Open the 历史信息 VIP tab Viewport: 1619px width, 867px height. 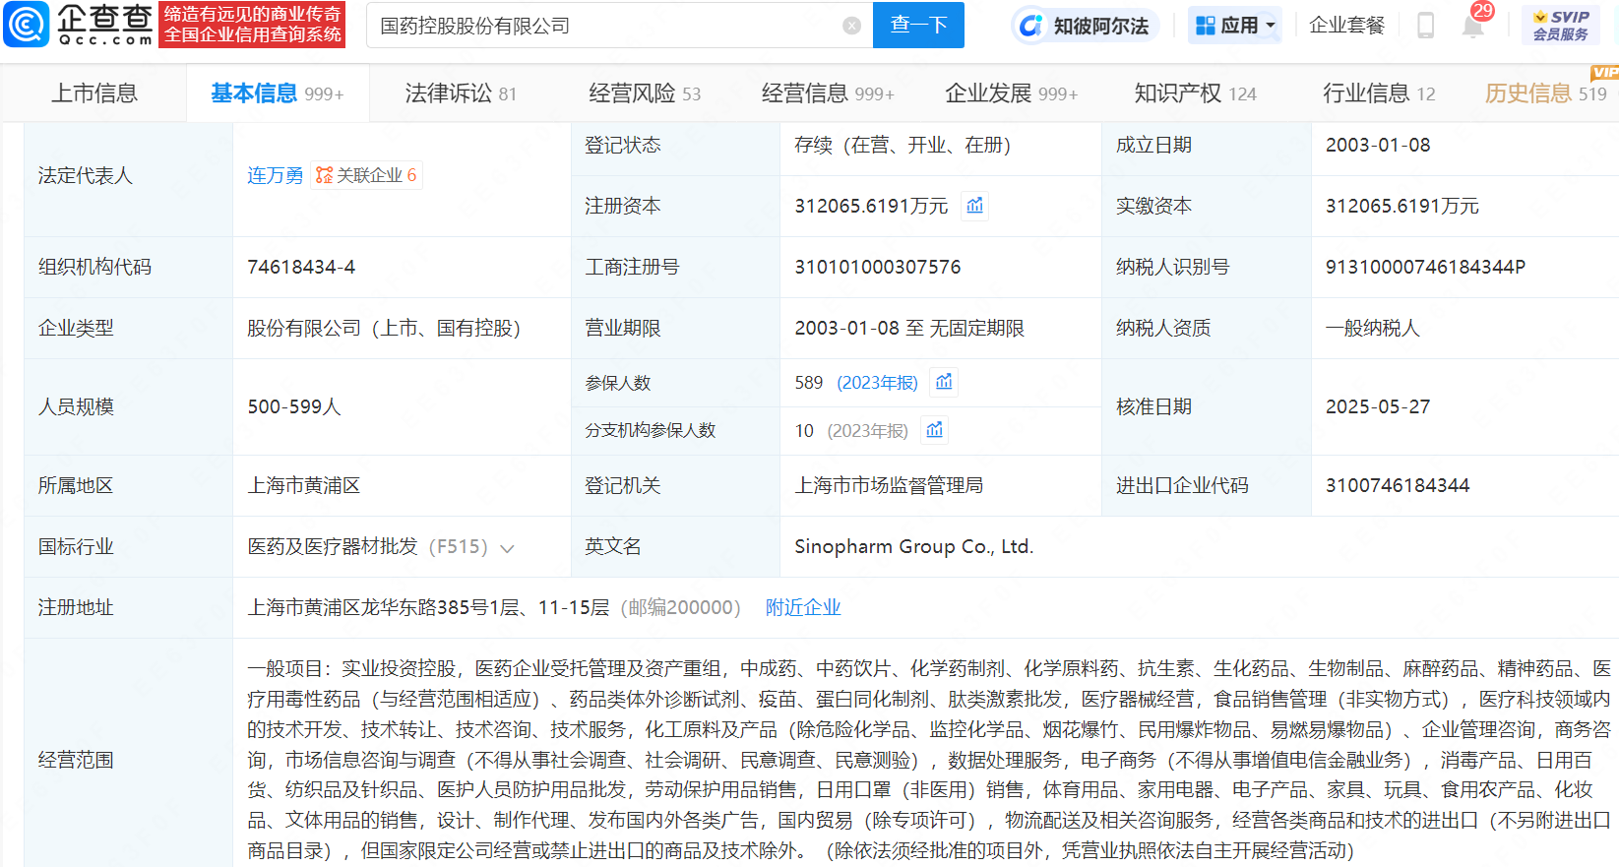coord(1545,93)
